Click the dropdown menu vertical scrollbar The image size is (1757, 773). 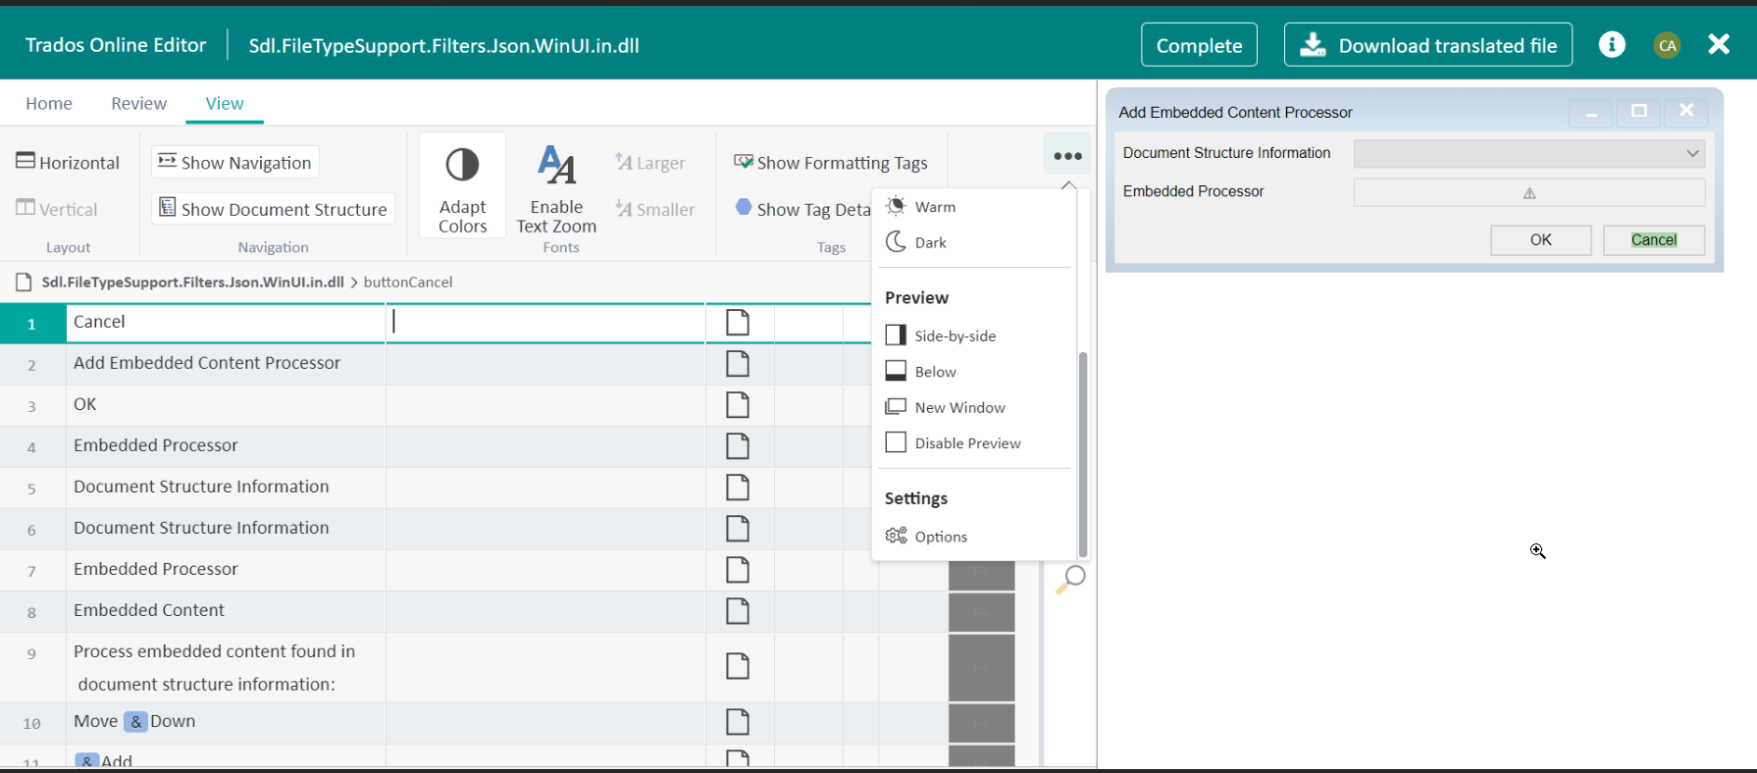pyautogui.click(x=1083, y=454)
